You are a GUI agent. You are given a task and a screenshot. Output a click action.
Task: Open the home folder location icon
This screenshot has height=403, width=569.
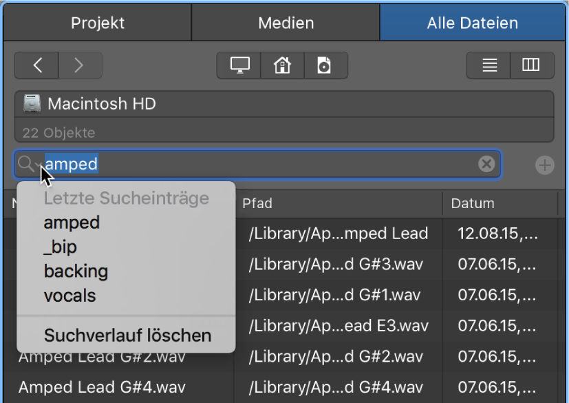click(x=282, y=65)
